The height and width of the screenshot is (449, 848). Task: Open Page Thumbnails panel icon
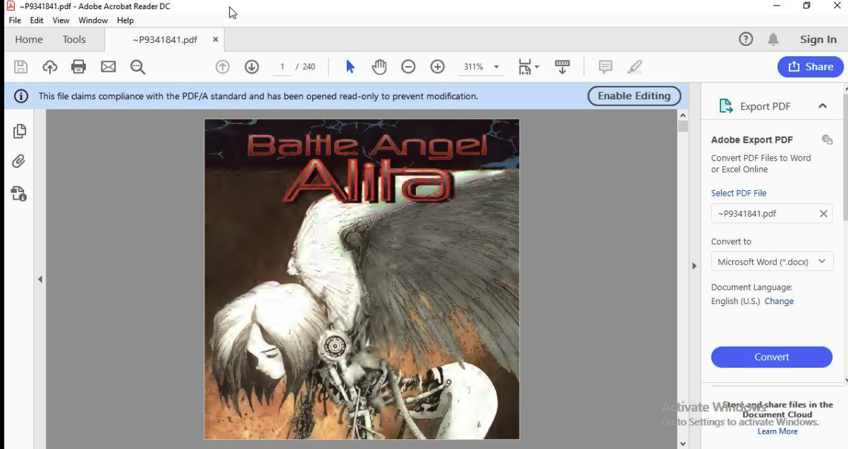[19, 131]
